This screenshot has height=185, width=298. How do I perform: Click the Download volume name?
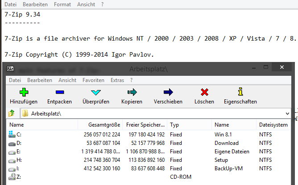tap(227, 143)
